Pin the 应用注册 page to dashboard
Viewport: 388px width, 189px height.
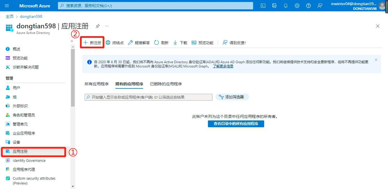[x=97, y=26]
